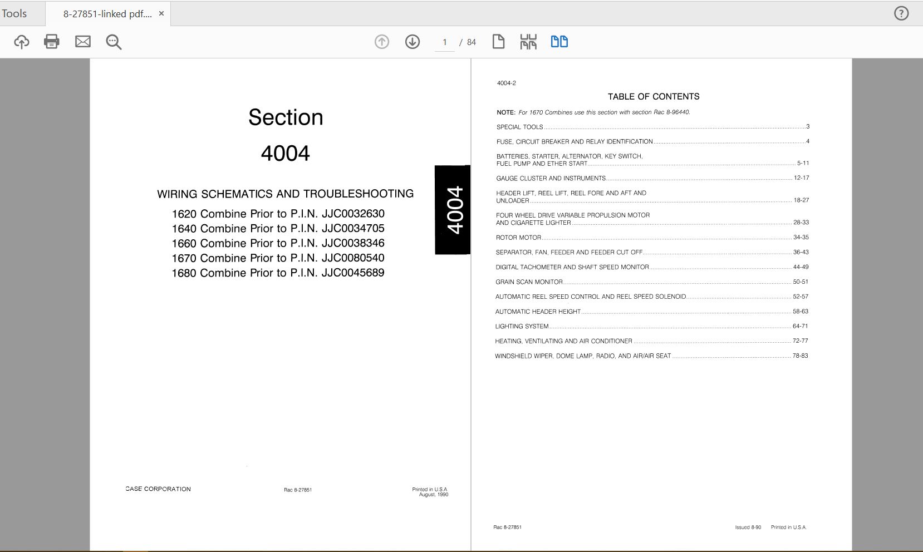Image resolution: width=923 pixels, height=552 pixels.
Task: Open the GRAIN SCAN MONITOR entry
Action: 653,282
